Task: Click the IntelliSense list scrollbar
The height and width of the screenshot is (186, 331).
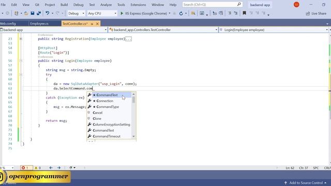Action: (133, 100)
